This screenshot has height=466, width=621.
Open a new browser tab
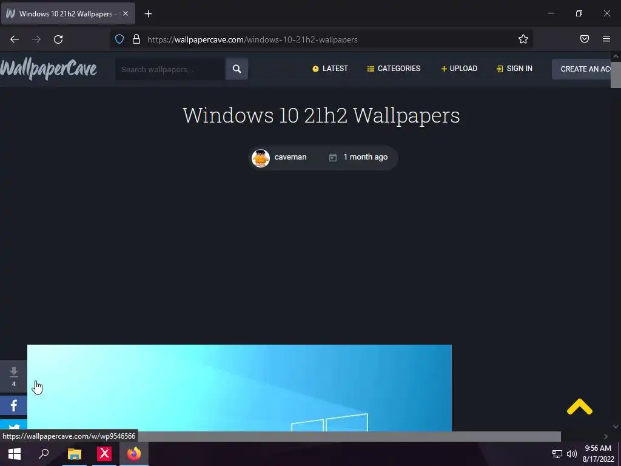148,14
